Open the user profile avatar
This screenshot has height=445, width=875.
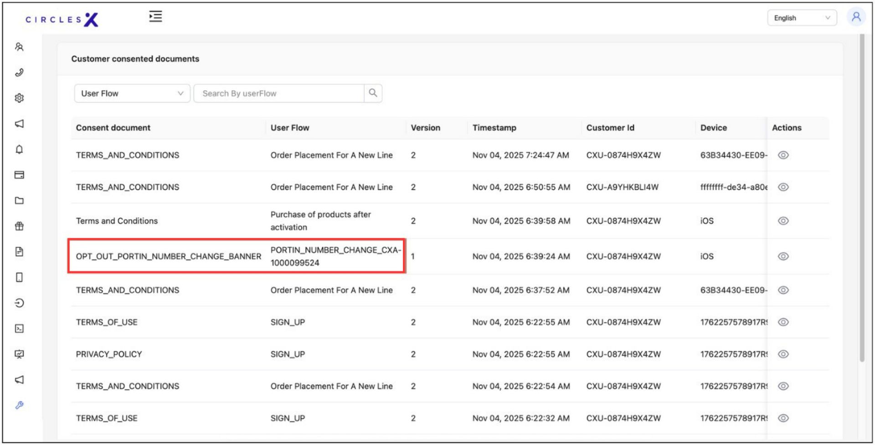pyautogui.click(x=856, y=17)
